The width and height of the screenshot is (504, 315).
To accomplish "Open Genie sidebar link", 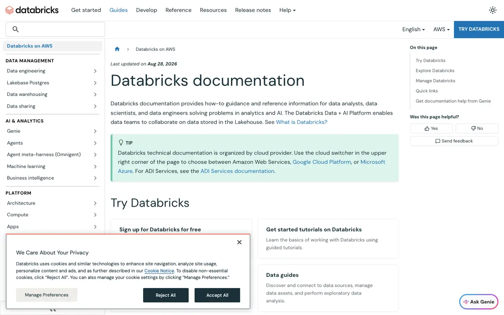I will 14,131.
